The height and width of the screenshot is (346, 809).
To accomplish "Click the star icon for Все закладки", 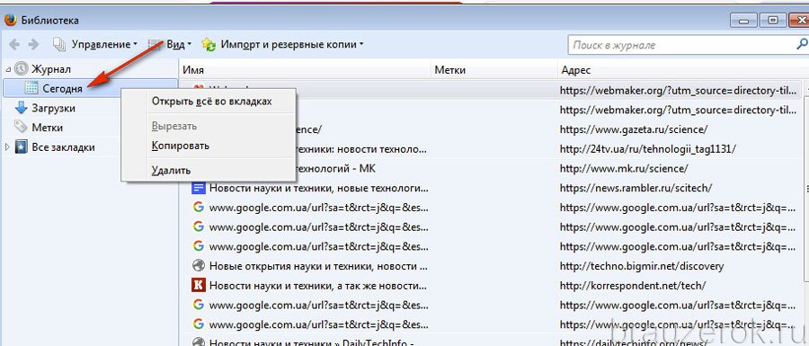I will click(22, 147).
